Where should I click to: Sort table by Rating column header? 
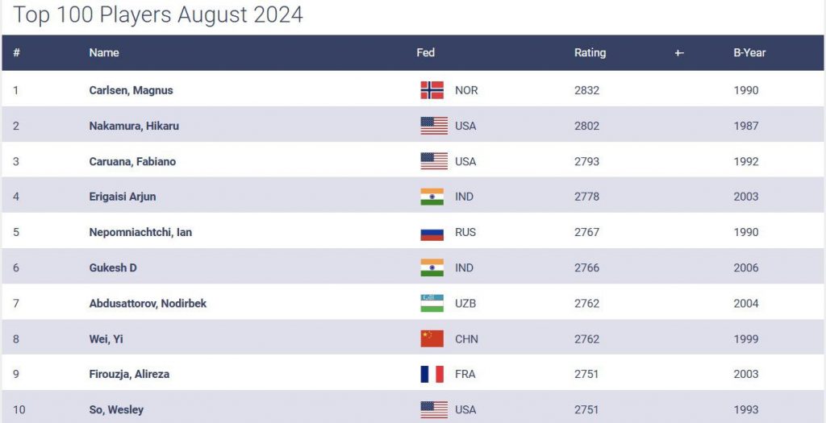(x=590, y=53)
